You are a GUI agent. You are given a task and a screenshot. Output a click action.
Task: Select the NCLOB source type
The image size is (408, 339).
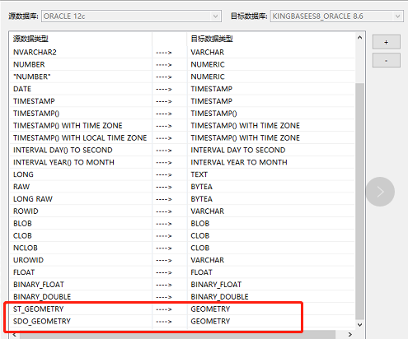[x=26, y=248]
